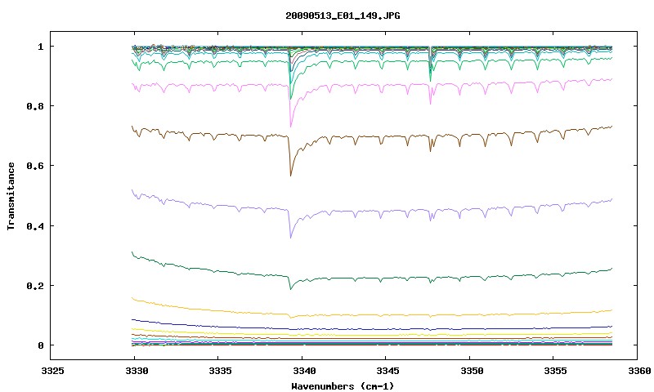The height and width of the screenshot is (392, 654).
Task: Click the 3345 x-axis tick label
Action: (x=387, y=371)
